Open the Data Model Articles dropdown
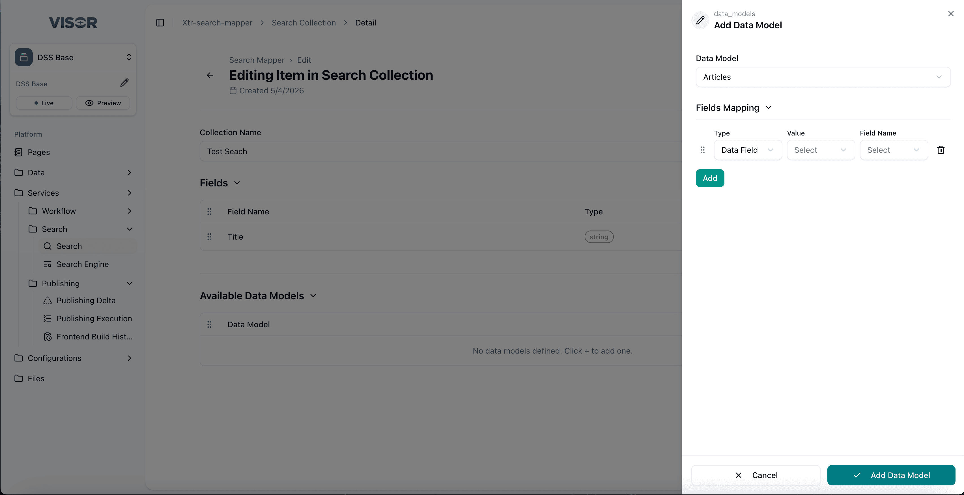The image size is (964, 495). click(823, 77)
